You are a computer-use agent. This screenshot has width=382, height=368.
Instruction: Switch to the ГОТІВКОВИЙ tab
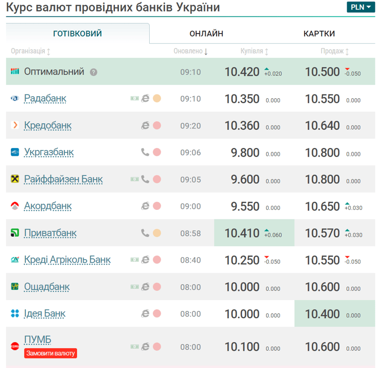point(77,34)
